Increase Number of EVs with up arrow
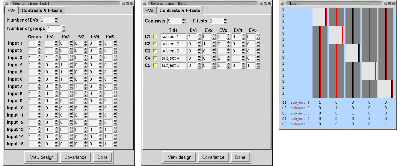Screen dimensions: 400x166 pos(56,19)
